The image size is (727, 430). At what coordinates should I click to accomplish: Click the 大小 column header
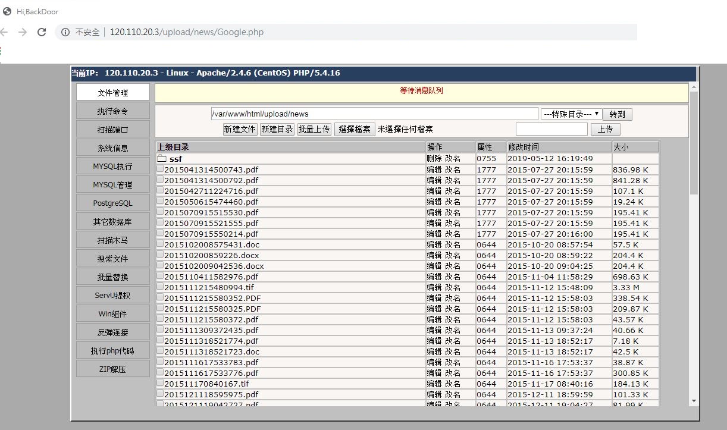tap(635, 147)
